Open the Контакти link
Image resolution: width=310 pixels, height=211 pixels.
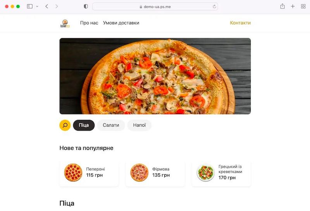[240, 23]
